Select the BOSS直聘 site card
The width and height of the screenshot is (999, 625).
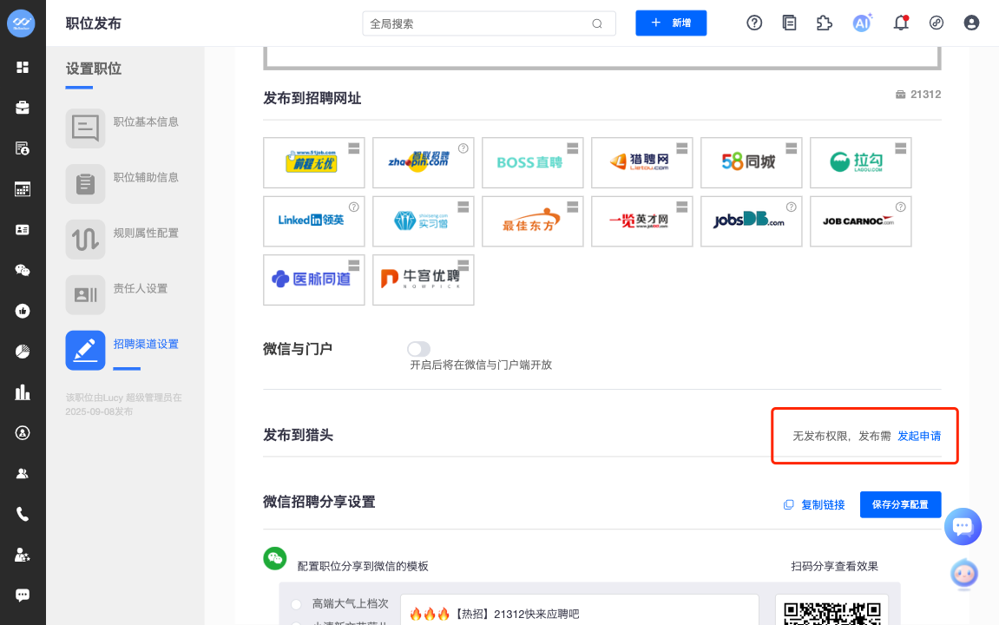533,162
